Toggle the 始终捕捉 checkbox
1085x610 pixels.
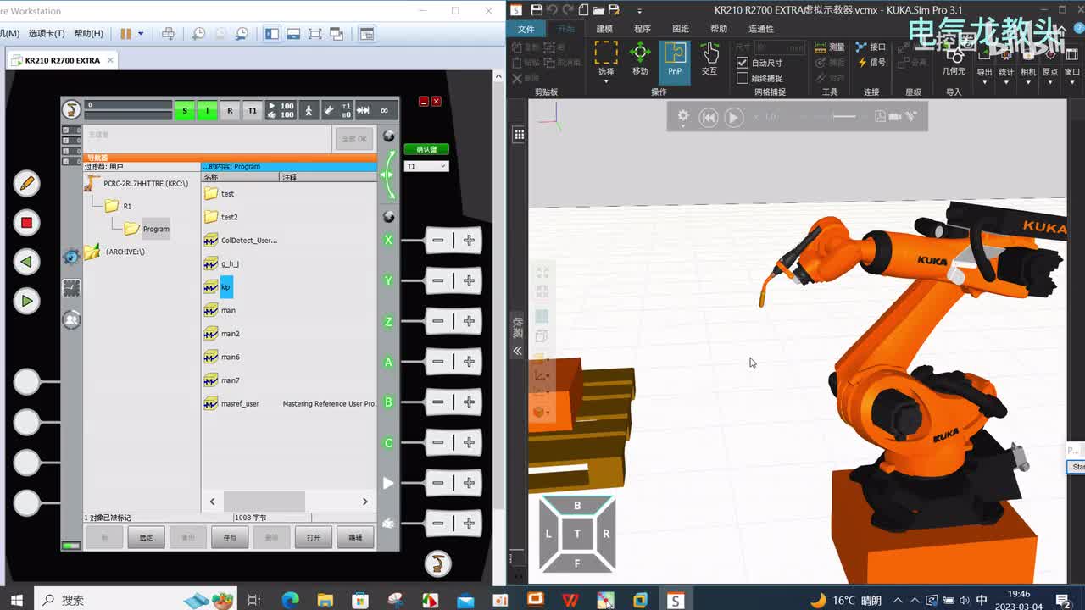(x=743, y=78)
